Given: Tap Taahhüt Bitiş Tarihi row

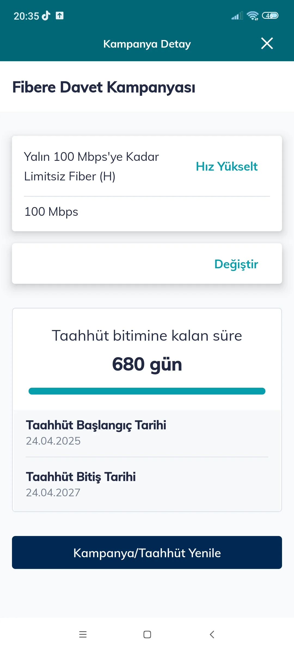Looking at the screenshot, I should click(x=147, y=484).
